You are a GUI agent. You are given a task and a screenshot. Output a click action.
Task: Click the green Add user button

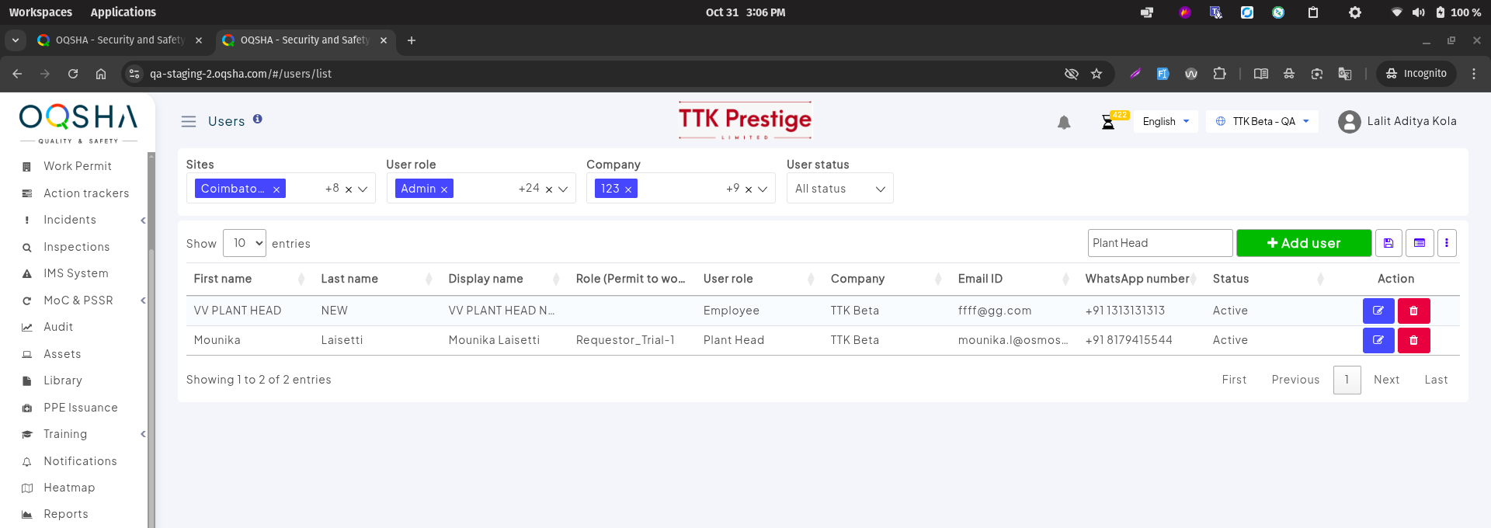pos(1304,243)
